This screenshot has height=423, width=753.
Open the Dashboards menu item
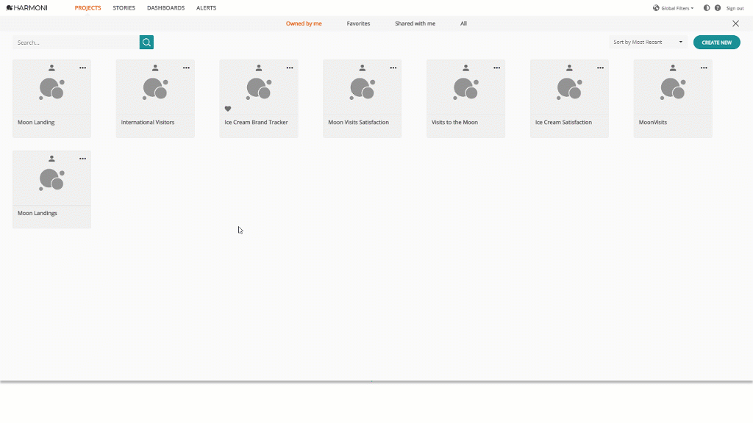coord(165,8)
